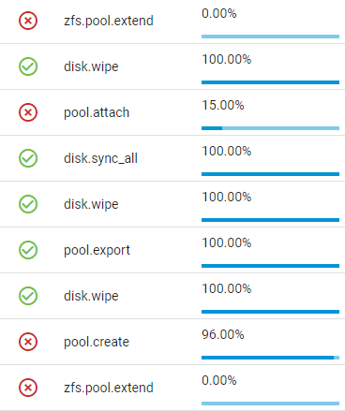Select the disk.sync_all job name

coord(100,158)
